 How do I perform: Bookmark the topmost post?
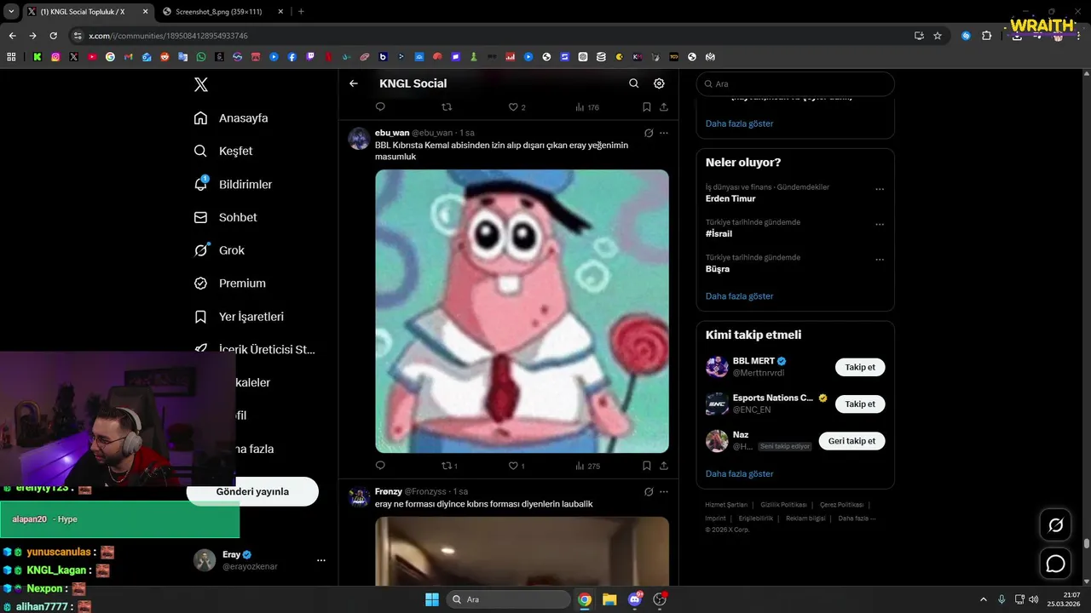(646, 107)
